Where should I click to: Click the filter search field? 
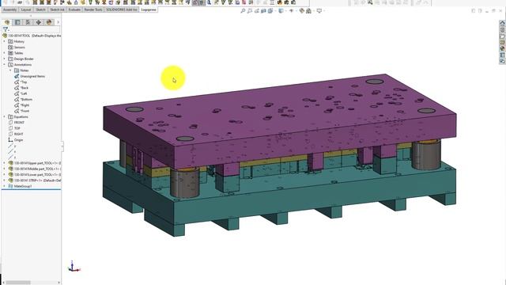point(34,29)
